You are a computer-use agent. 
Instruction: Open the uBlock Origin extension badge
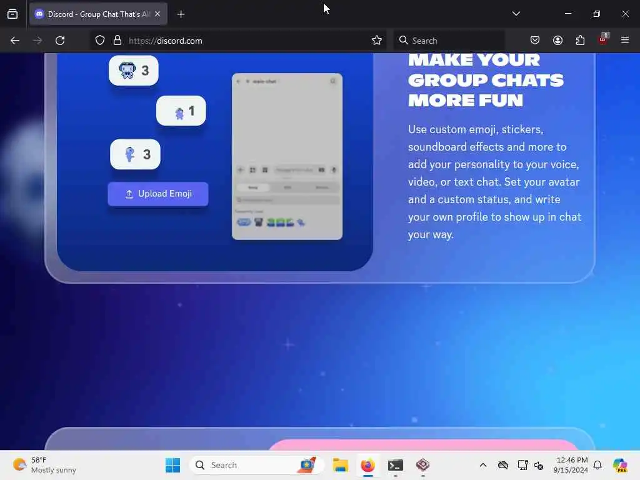pyautogui.click(x=603, y=39)
